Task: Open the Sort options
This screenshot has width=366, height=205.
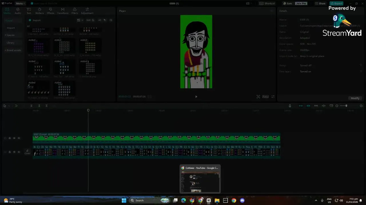Action: pyautogui.click(x=90, y=20)
